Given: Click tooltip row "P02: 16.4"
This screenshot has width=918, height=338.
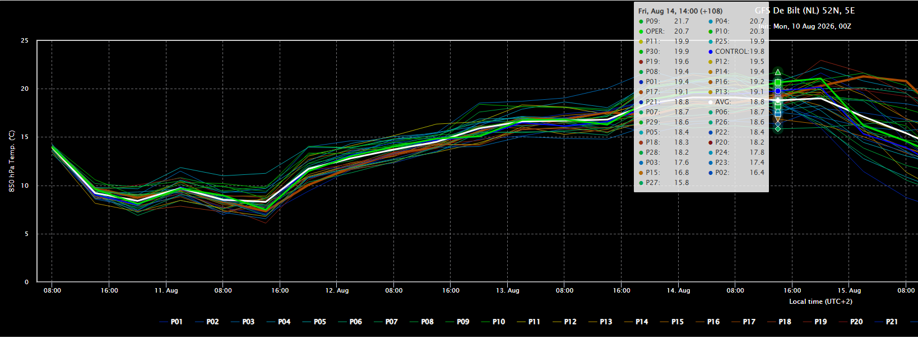Looking at the screenshot, I should (736, 173).
